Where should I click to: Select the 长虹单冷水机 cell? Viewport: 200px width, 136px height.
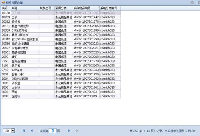click(x=25, y=48)
